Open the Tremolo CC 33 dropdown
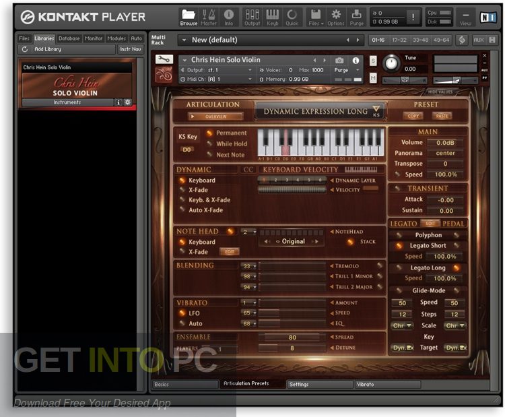The image size is (505, 417). (x=248, y=266)
